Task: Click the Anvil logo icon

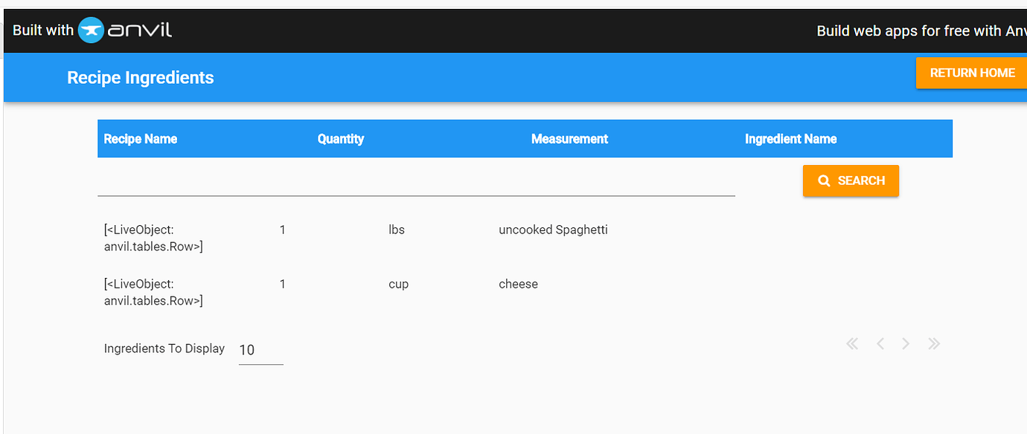Action: pyautogui.click(x=91, y=30)
